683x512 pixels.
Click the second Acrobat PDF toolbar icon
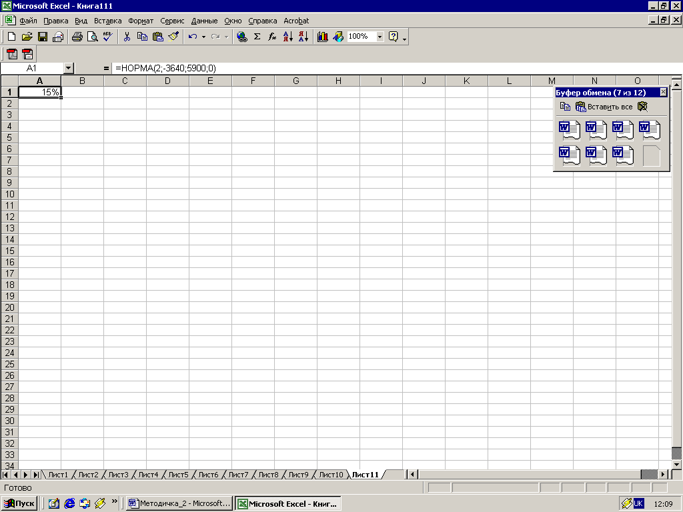(27, 54)
